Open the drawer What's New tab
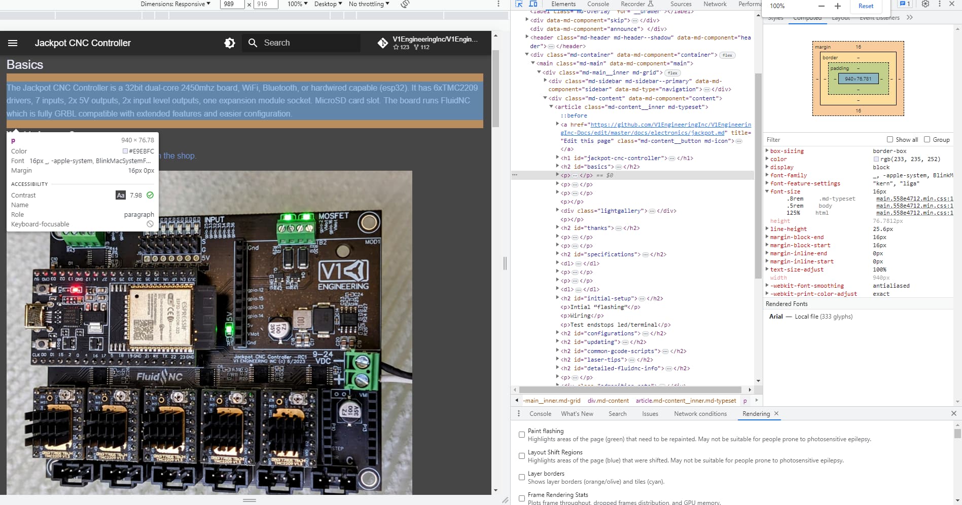The image size is (962, 505). 577,414
